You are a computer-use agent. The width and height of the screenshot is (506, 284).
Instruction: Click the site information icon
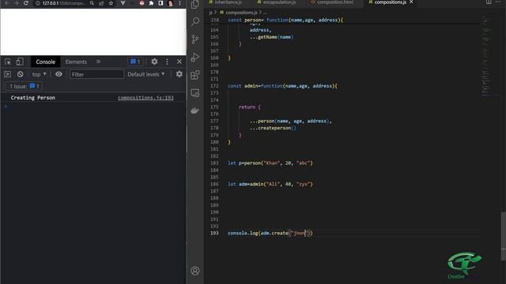(x=37, y=3)
